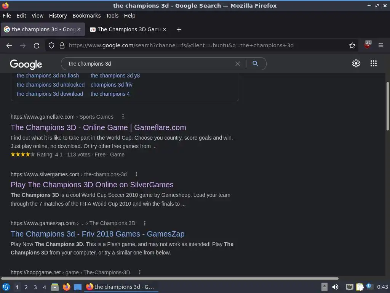Open the View menu
The image size is (390, 293).
pyautogui.click(x=37, y=16)
